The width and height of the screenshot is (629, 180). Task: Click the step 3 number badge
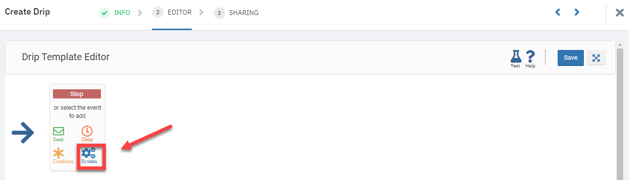219,13
